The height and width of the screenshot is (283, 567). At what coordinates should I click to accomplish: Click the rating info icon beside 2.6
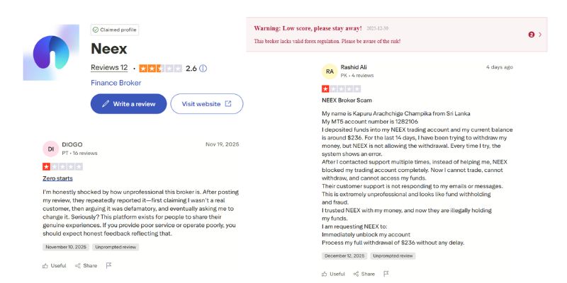[x=203, y=69]
